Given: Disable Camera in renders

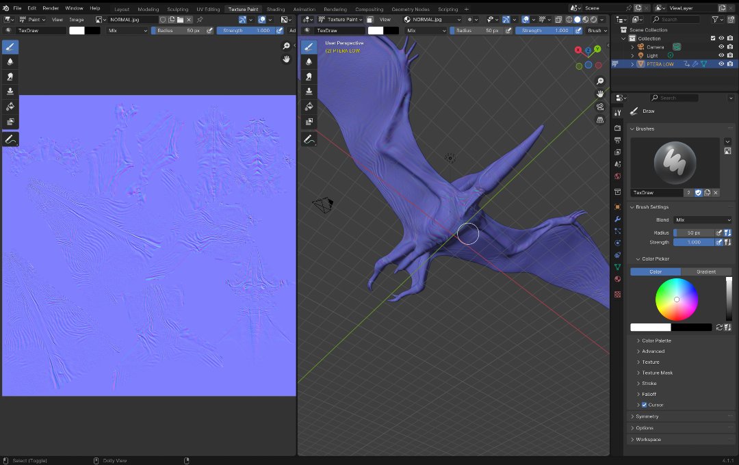Looking at the screenshot, I should coord(730,47).
